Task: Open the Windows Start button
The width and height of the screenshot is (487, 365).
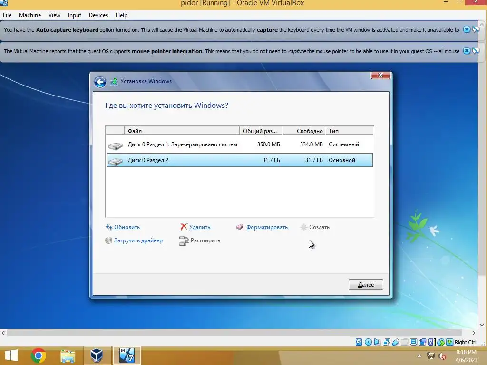Action: 11,355
